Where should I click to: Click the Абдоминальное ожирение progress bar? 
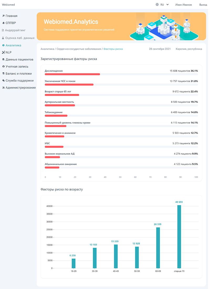121,168
